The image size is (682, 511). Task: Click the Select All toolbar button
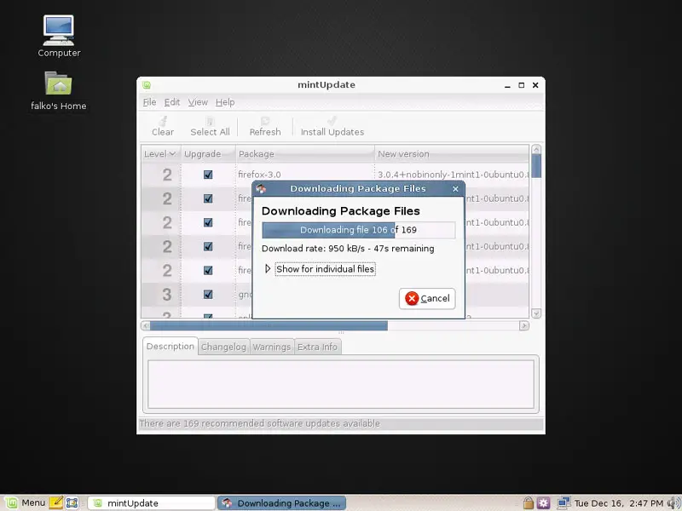tap(210, 126)
